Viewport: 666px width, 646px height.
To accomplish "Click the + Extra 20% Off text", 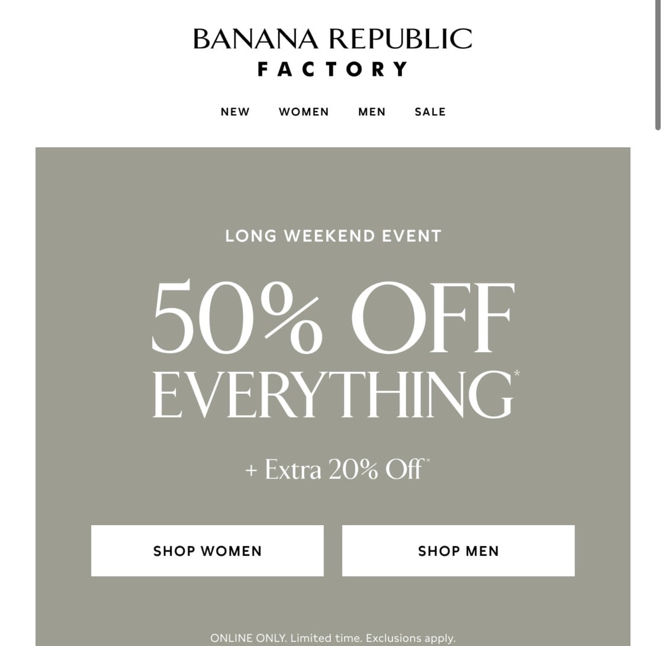I will click(x=333, y=470).
